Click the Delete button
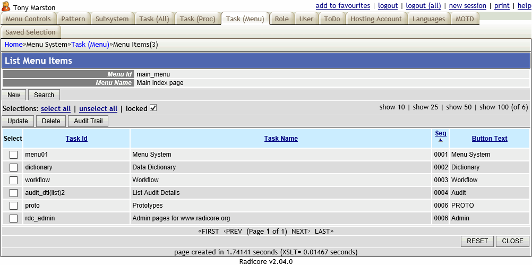532x265 pixels. point(51,121)
